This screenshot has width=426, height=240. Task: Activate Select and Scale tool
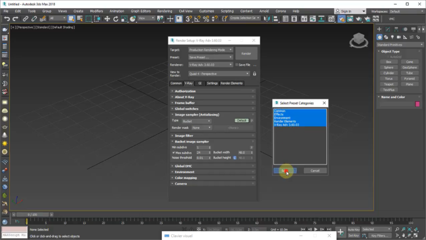click(x=124, y=19)
